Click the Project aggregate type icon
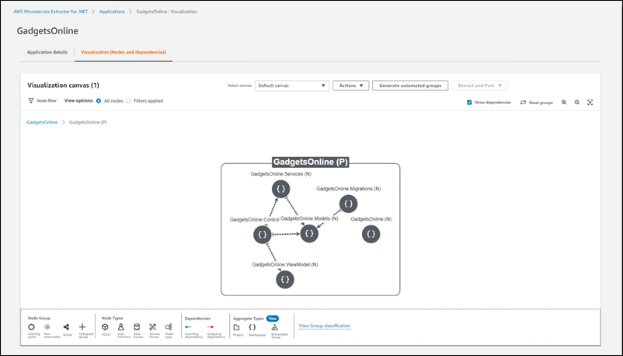Screen dimensions: 623x356 click(x=236, y=327)
